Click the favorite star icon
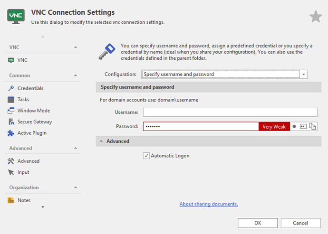Viewport: 328px width, 234px height. pos(316,17)
